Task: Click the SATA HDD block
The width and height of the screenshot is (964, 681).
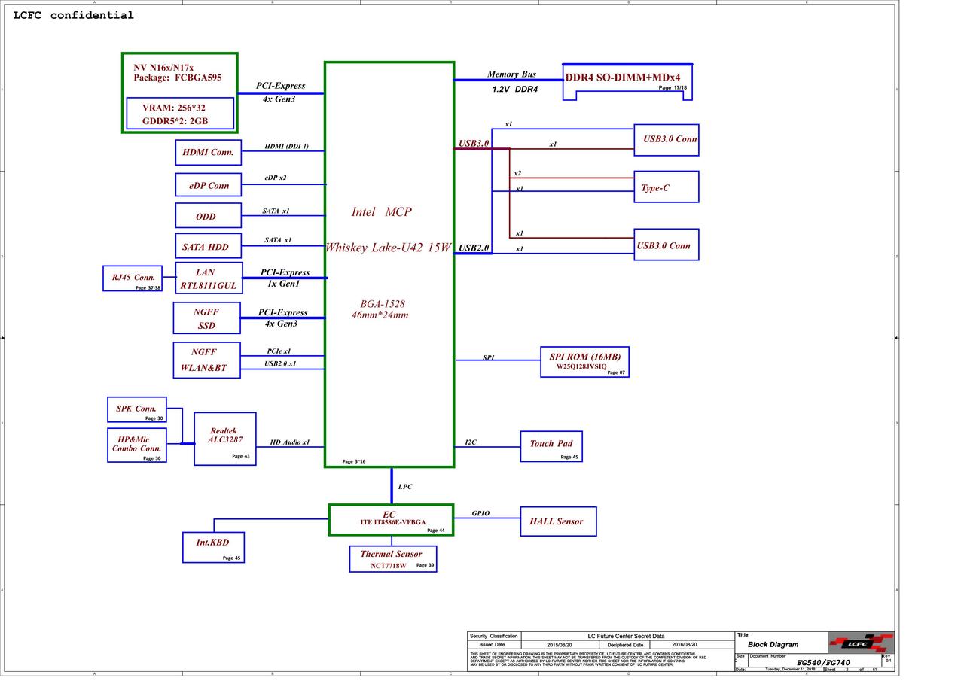Action: (209, 246)
